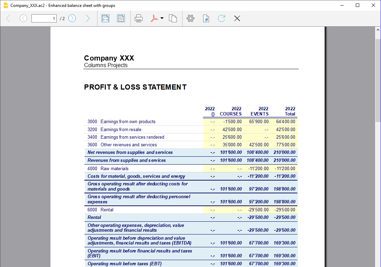Jump to the last page arrow
This screenshot has height=267, width=381.
87,18
